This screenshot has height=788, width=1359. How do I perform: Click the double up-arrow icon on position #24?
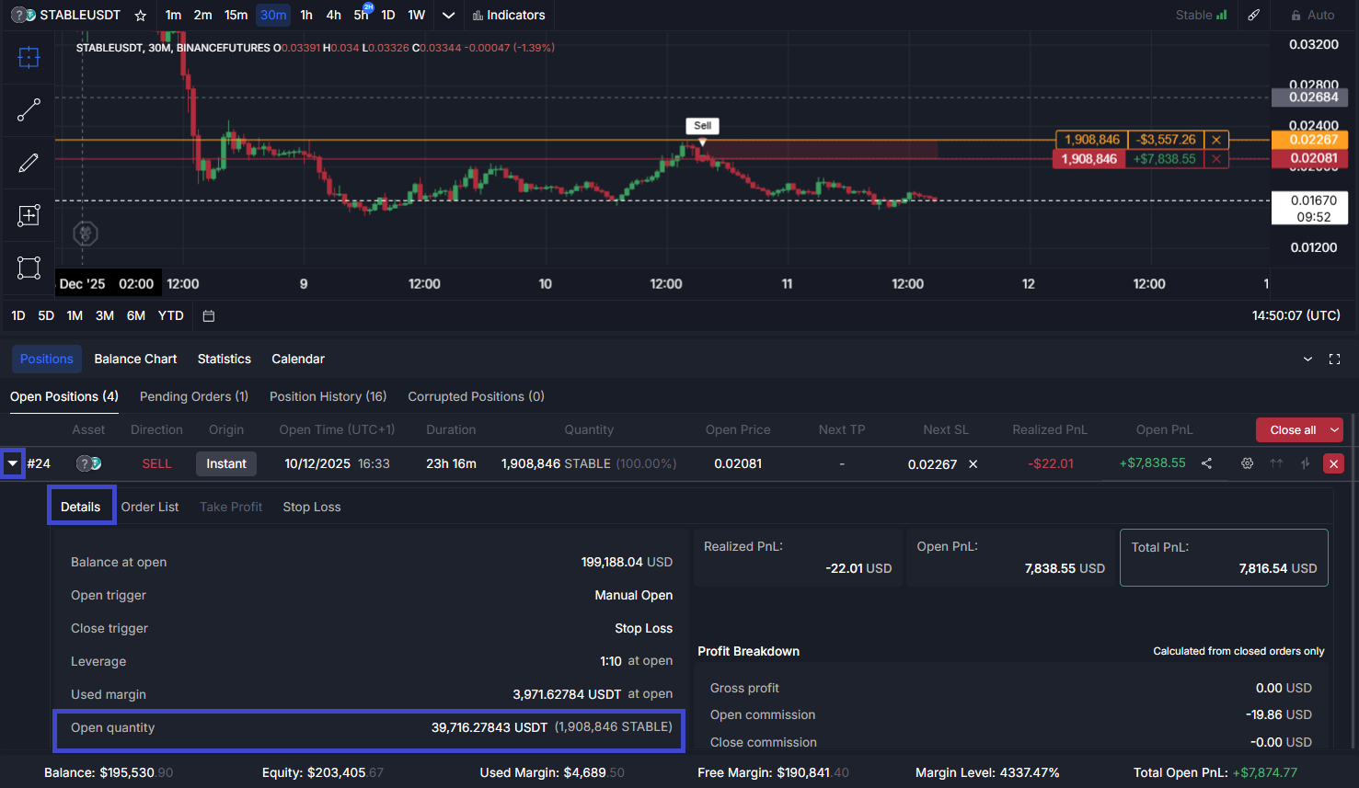click(1276, 463)
